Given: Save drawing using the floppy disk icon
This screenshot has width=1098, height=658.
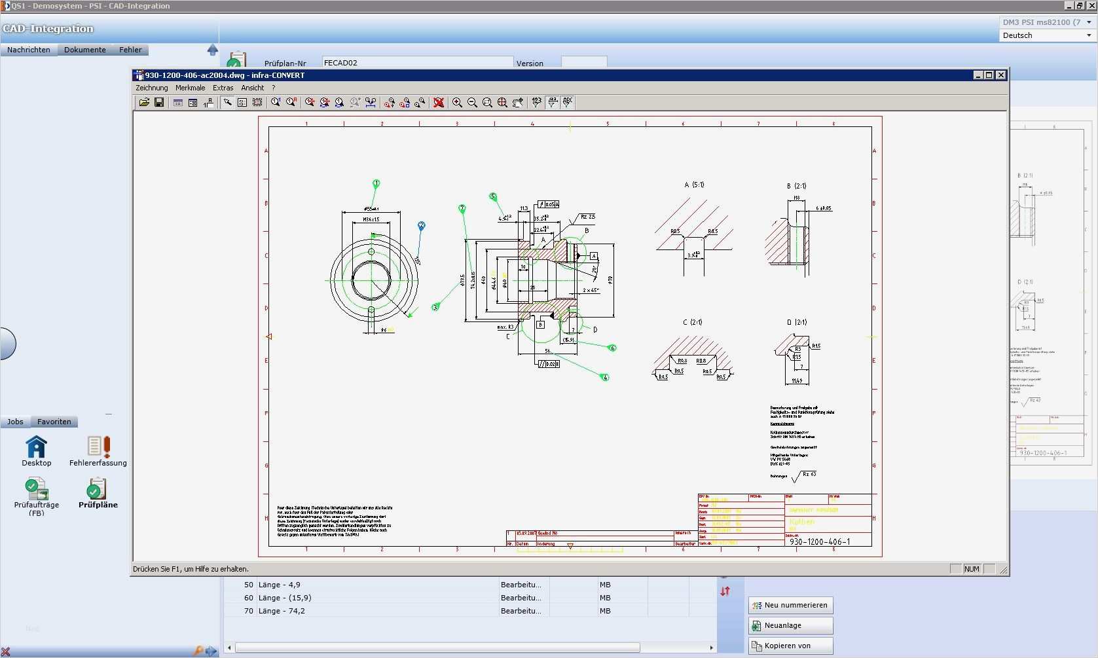Looking at the screenshot, I should (x=159, y=102).
